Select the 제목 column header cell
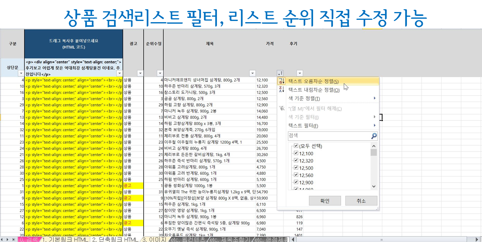 (x=209, y=44)
